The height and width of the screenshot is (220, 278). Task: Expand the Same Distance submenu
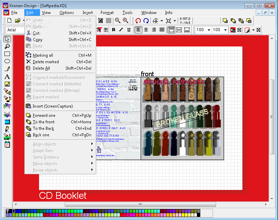point(60,157)
